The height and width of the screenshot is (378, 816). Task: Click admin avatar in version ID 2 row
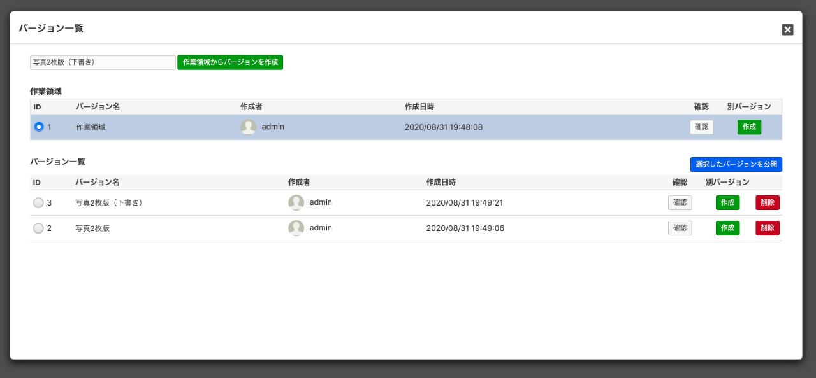pyautogui.click(x=296, y=228)
